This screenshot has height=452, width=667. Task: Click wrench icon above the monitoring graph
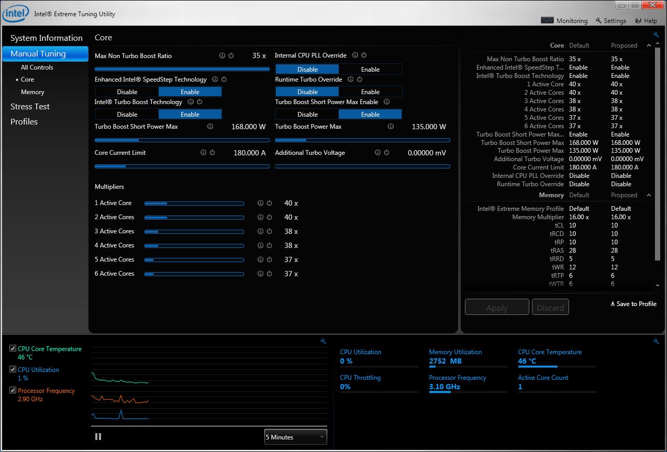(323, 342)
